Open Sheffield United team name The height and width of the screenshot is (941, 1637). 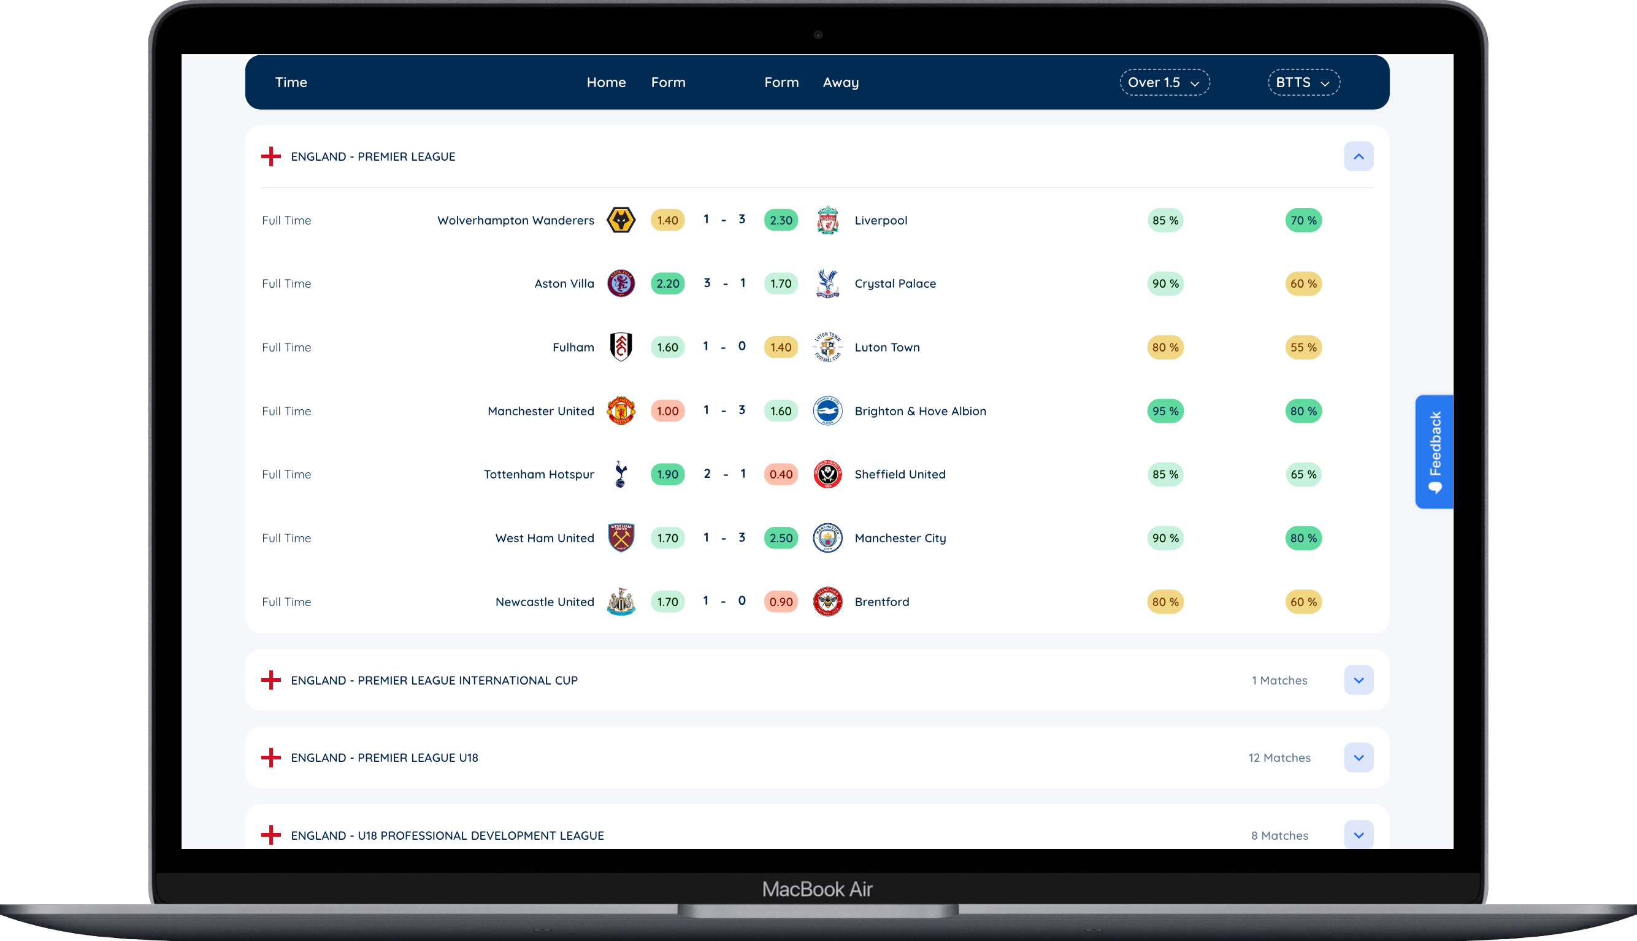click(x=900, y=474)
